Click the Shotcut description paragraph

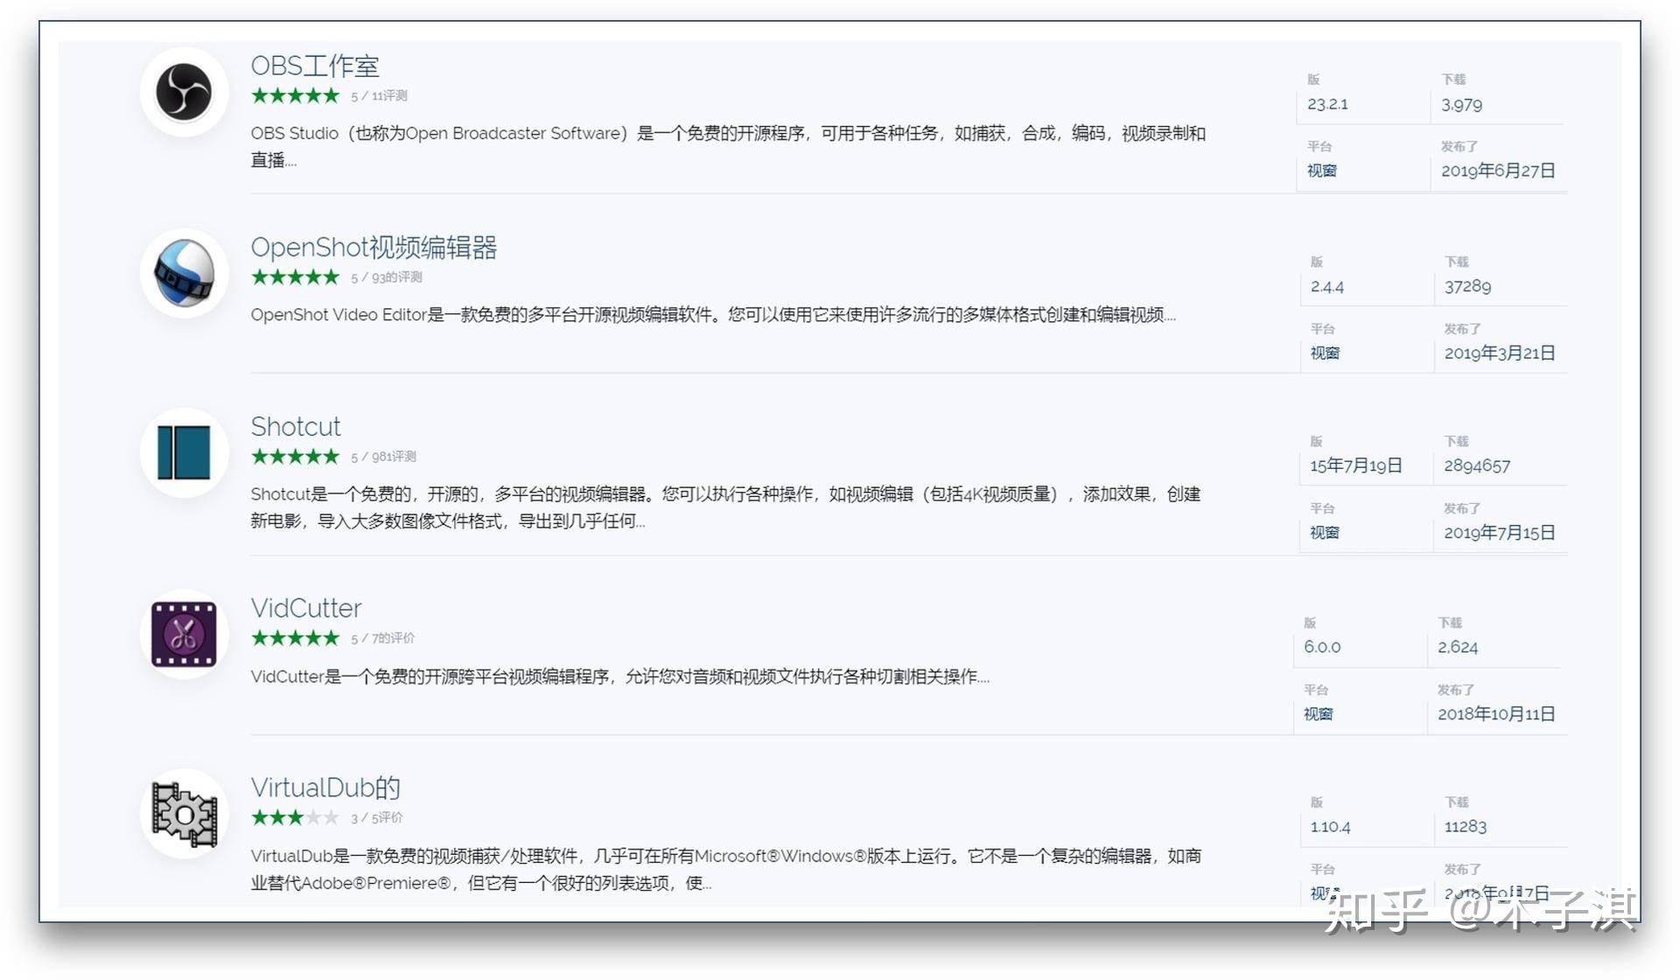(x=725, y=507)
